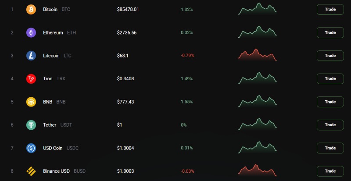Click the Binance USD name label
Screen dimensions: 351x181
point(57,171)
